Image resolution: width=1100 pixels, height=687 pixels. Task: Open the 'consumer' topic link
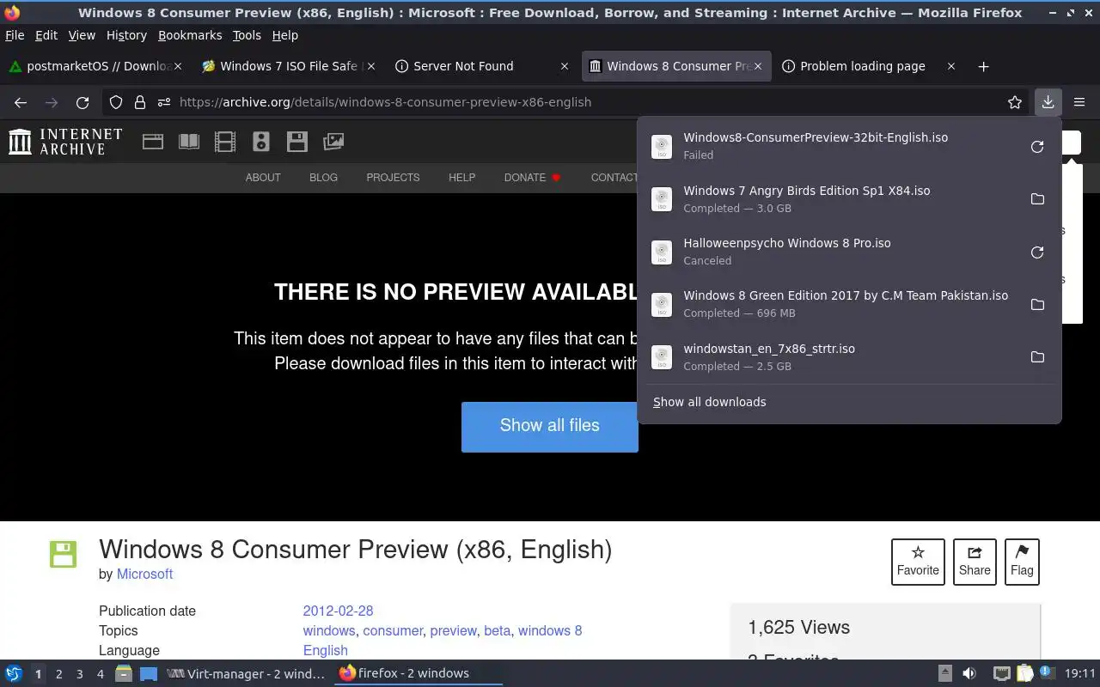pos(393,631)
